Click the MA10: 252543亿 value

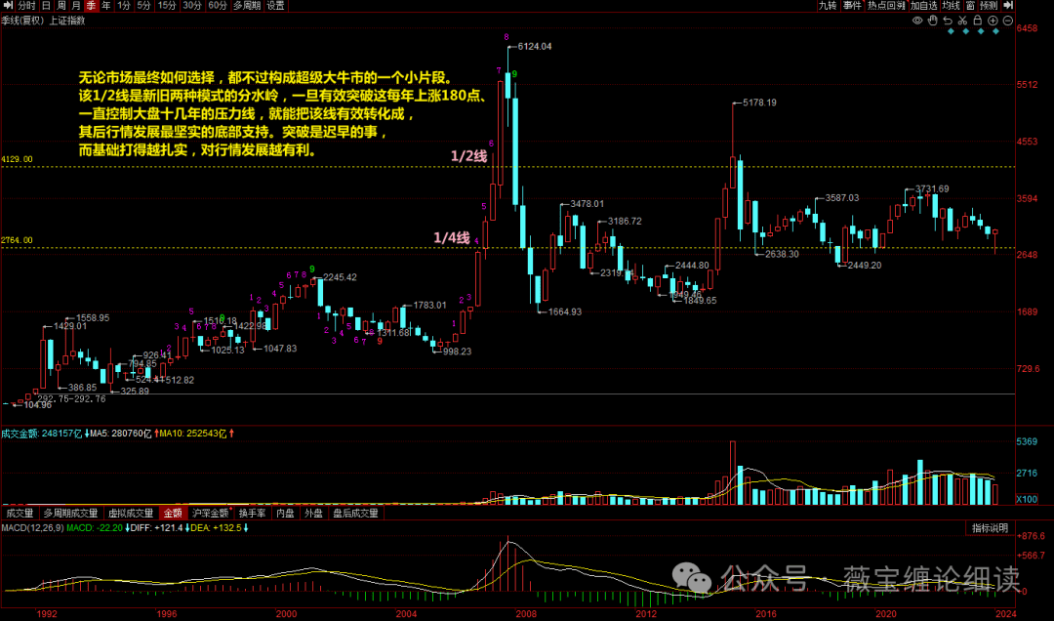193,434
